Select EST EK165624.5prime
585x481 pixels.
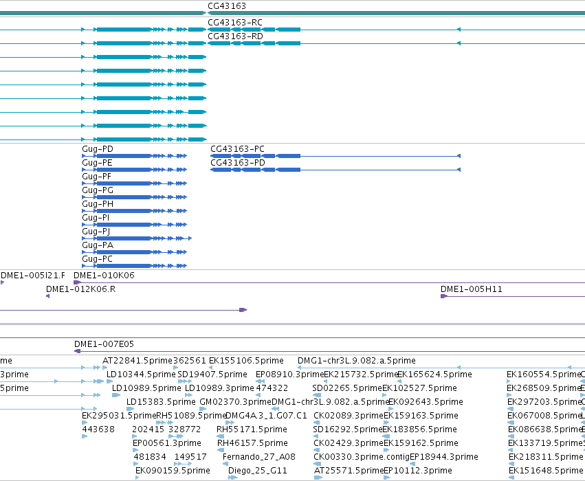[434, 374]
